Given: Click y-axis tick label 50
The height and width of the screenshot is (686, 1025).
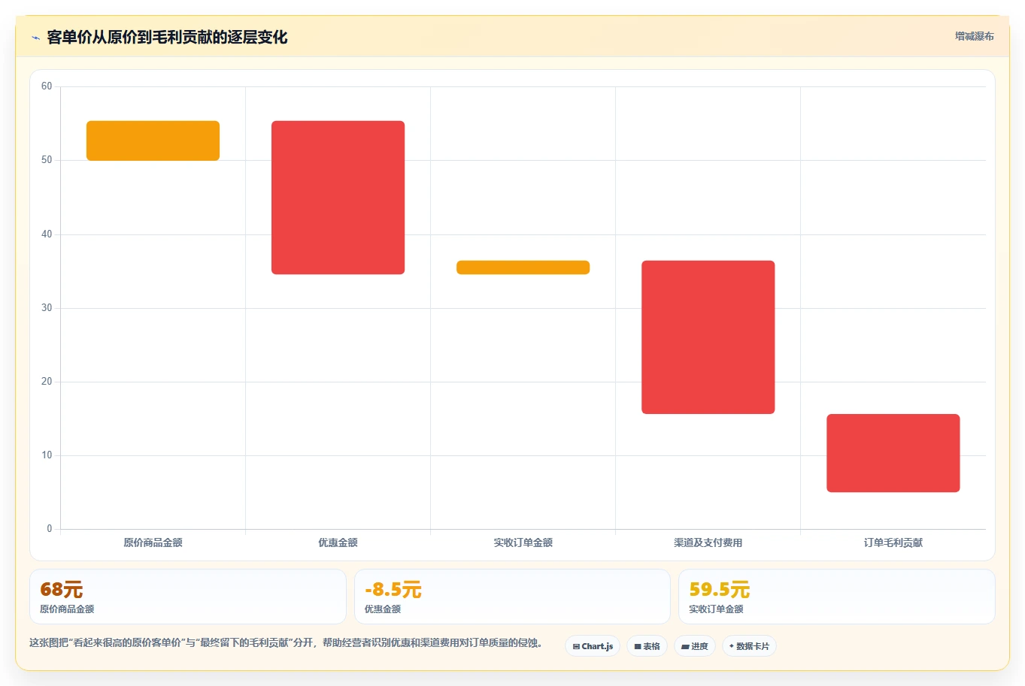Looking at the screenshot, I should coord(47,160).
